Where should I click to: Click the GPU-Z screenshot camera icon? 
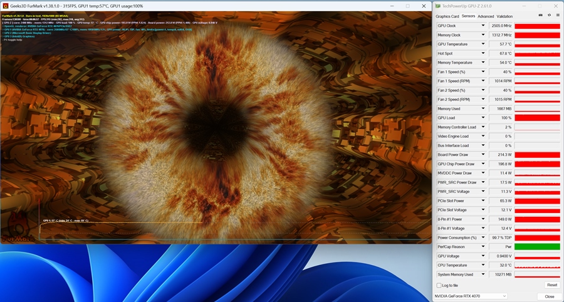click(540, 16)
